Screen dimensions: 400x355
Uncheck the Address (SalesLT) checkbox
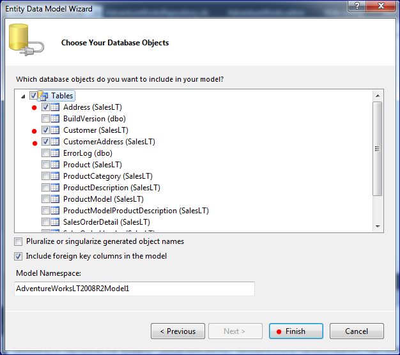(45, 107)
